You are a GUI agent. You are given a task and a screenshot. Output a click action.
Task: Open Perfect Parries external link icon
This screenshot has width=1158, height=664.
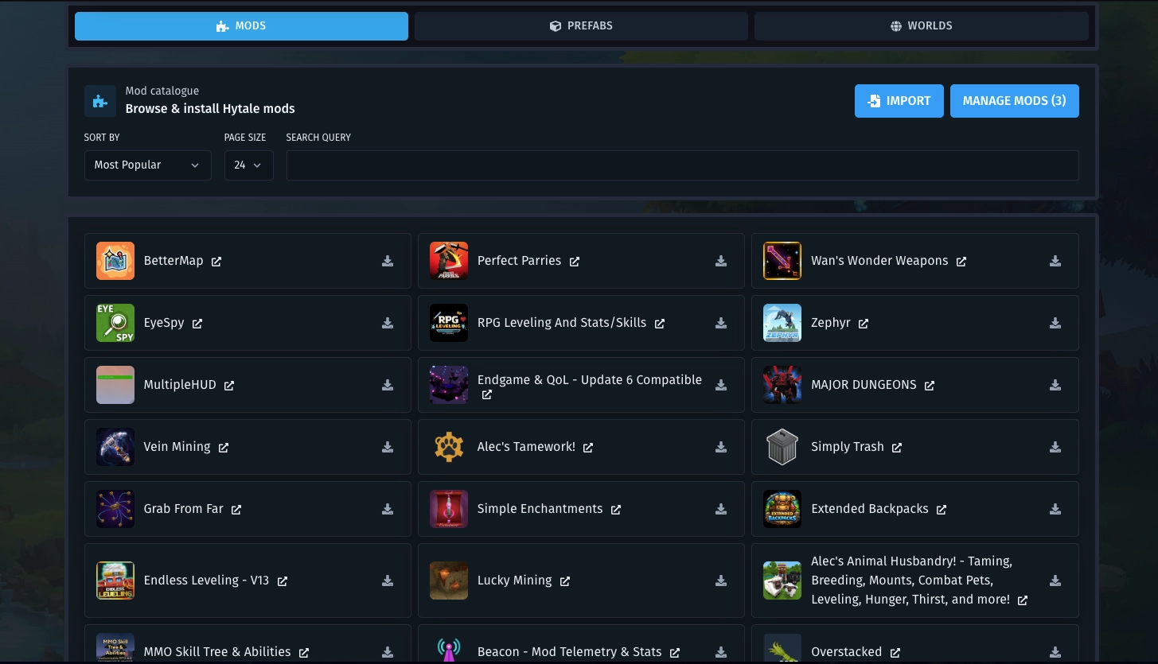[575, 262]
